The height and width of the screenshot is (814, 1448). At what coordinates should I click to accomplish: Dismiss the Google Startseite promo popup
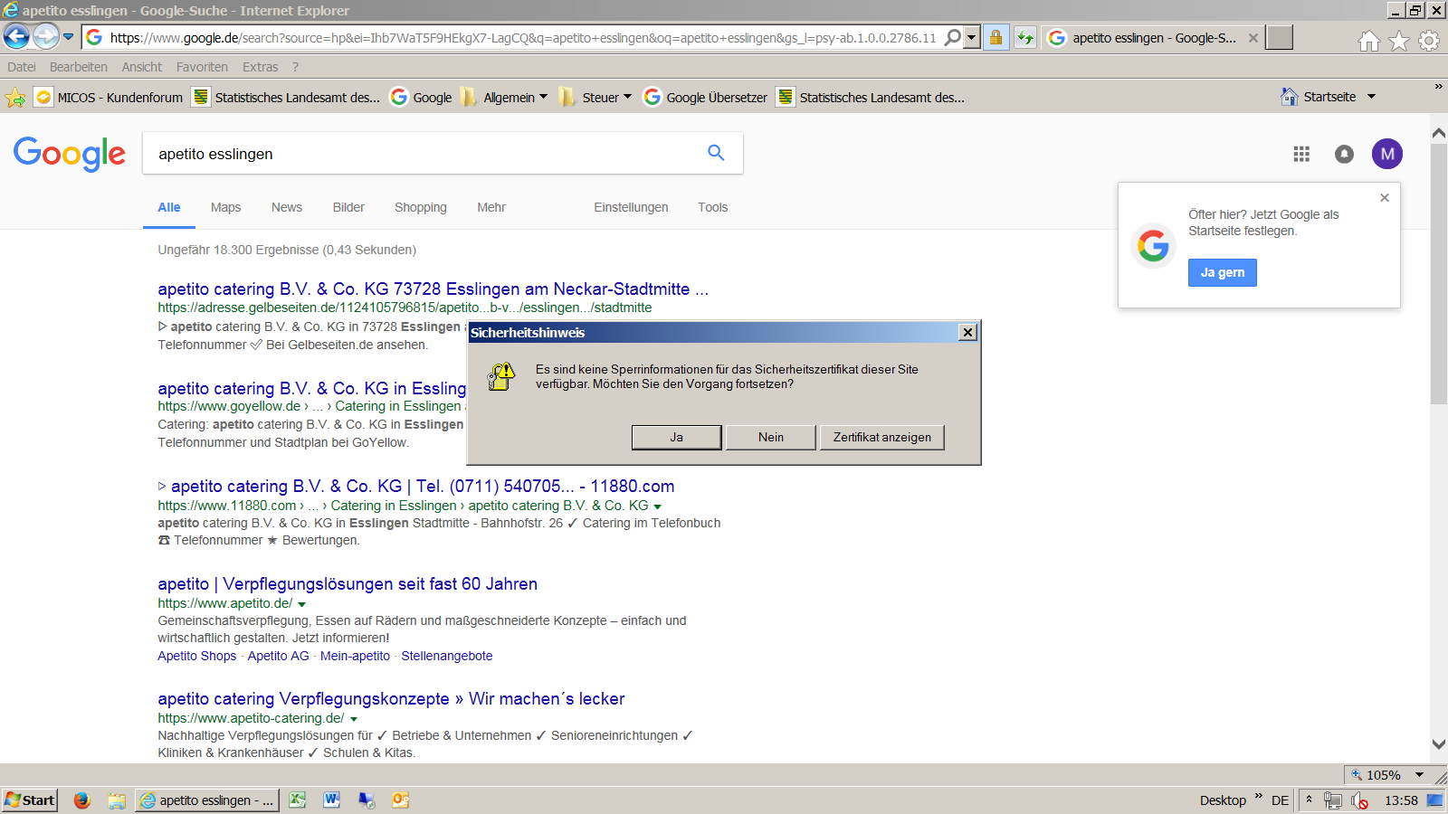(x=1384, y=197)
